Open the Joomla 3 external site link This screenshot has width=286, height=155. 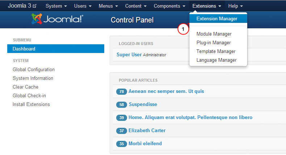[22, 6]
